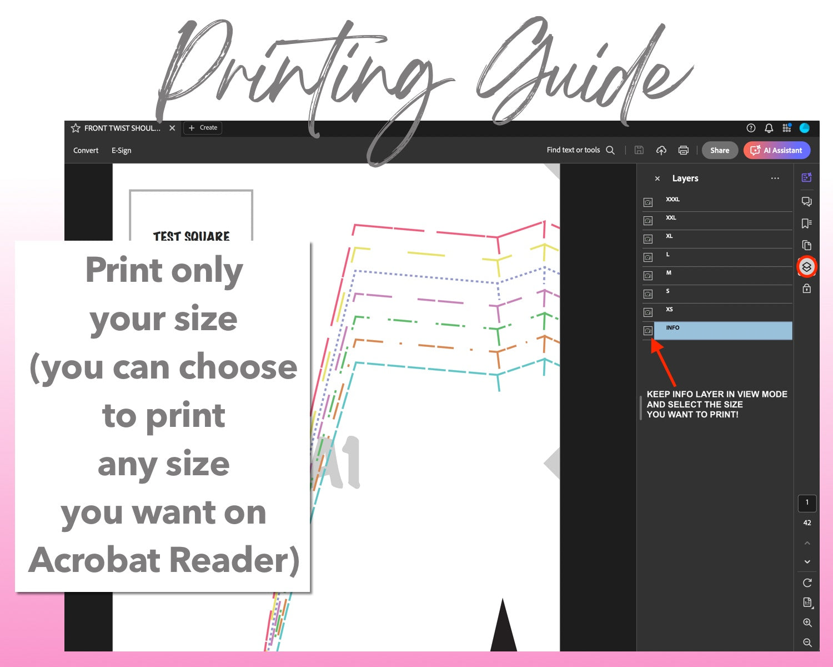
Task: Toggle visibility of the INFO layer
Action: (648, 331)
